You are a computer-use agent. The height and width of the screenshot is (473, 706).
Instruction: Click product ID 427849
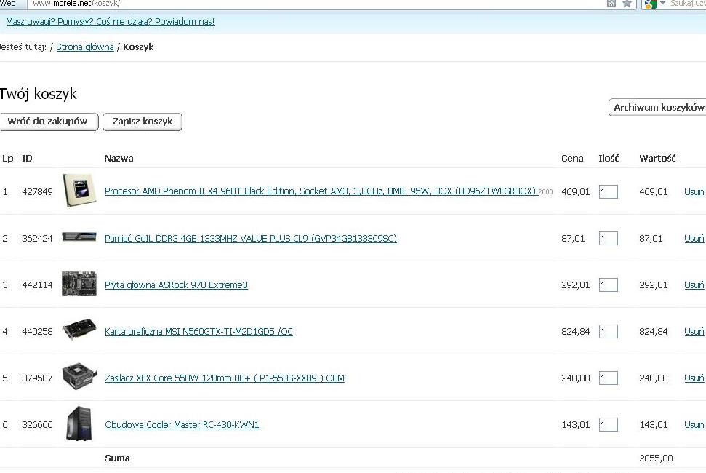pyautogui.click(x=37, y=191)
